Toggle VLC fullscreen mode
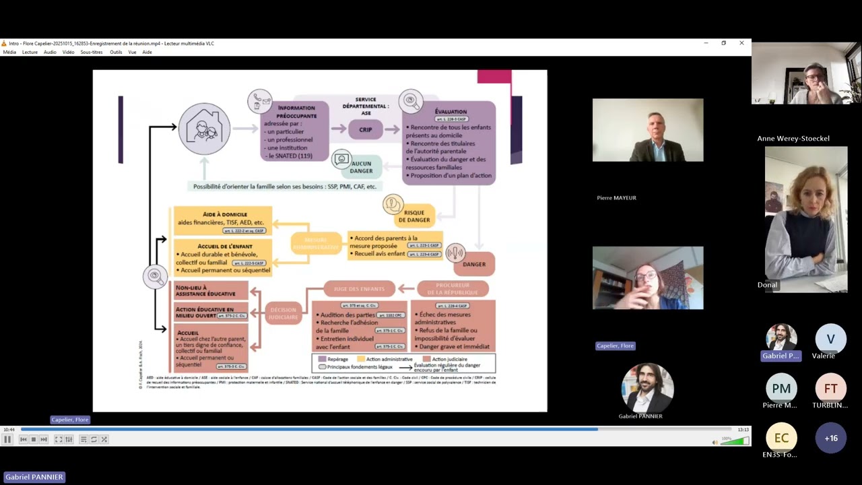Viewport: 862px width, 485px height. 59,439
